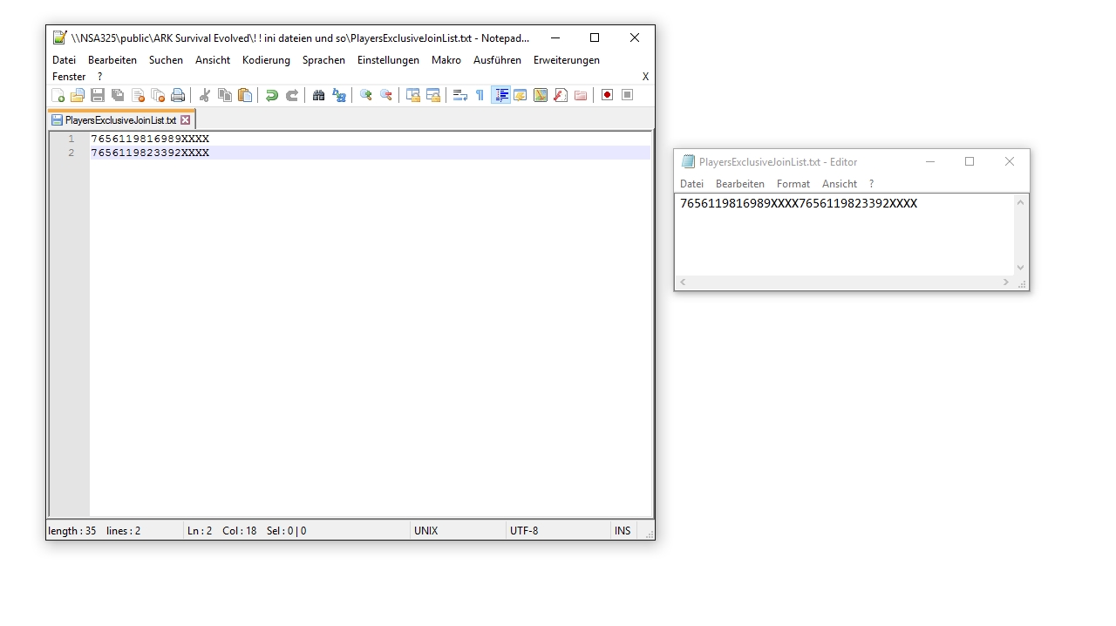
Task: Click the Stop macro recording icon
Action: click(x=628, y=95)
